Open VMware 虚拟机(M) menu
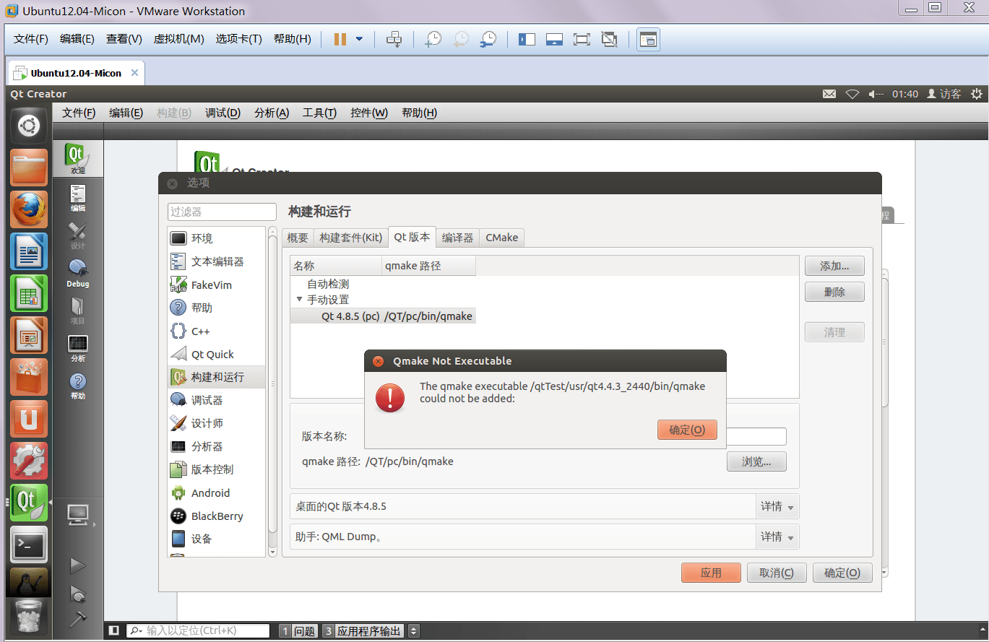This screenshot has width=989, height=642. click(178, 39)
